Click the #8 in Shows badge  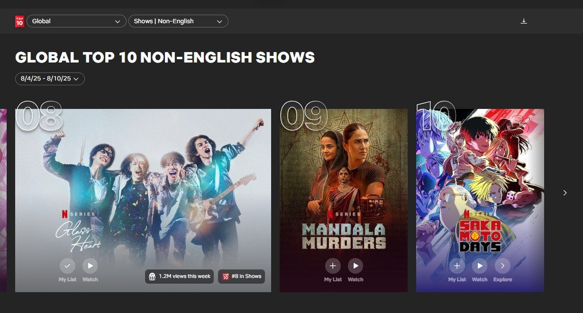pos(241,277)
